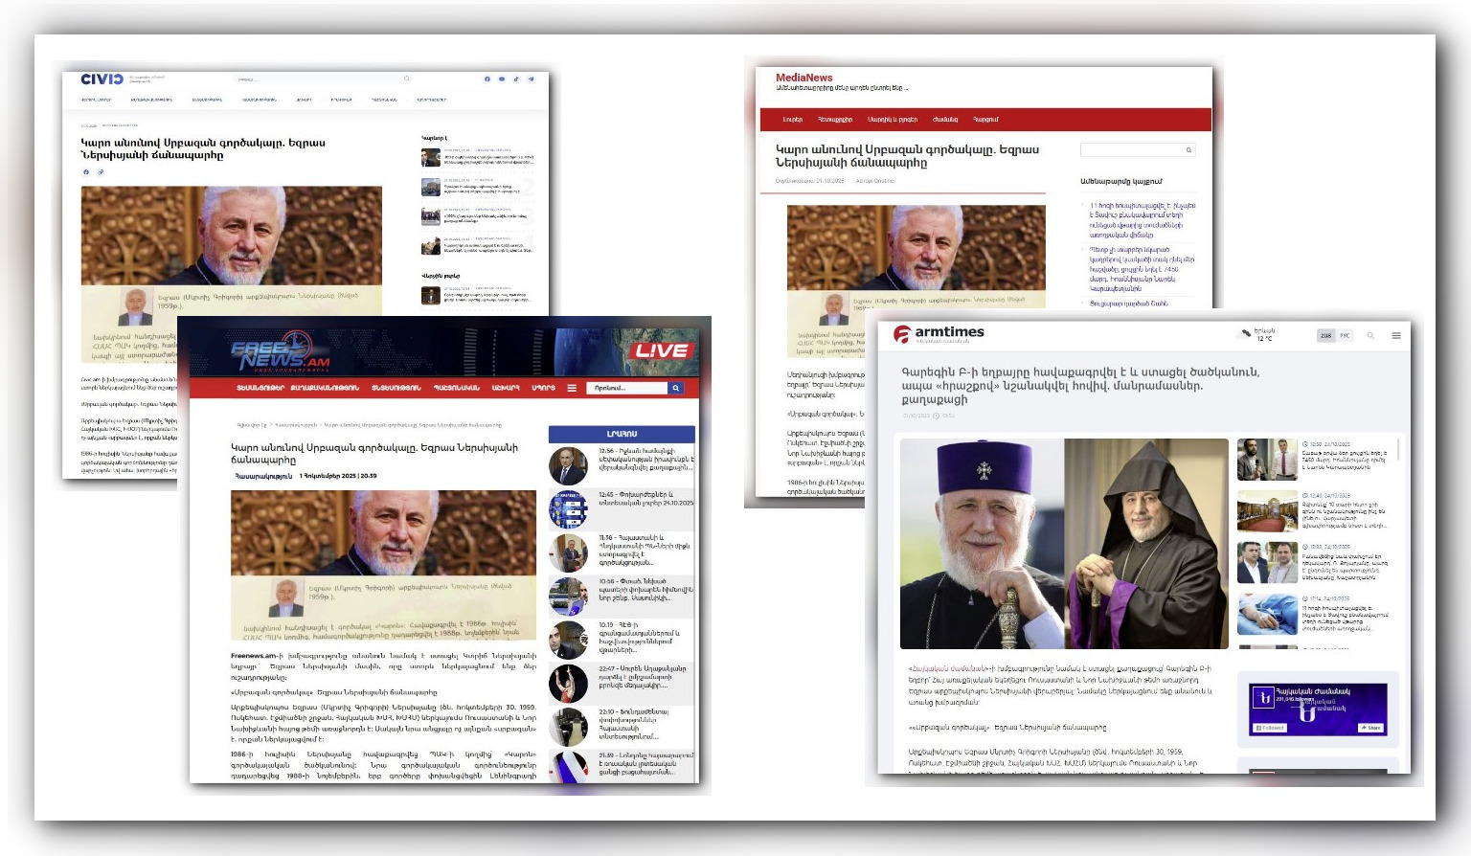Click the Civic search magnifier icon
Screen dimensions: 1471x856
click(407, 79)
